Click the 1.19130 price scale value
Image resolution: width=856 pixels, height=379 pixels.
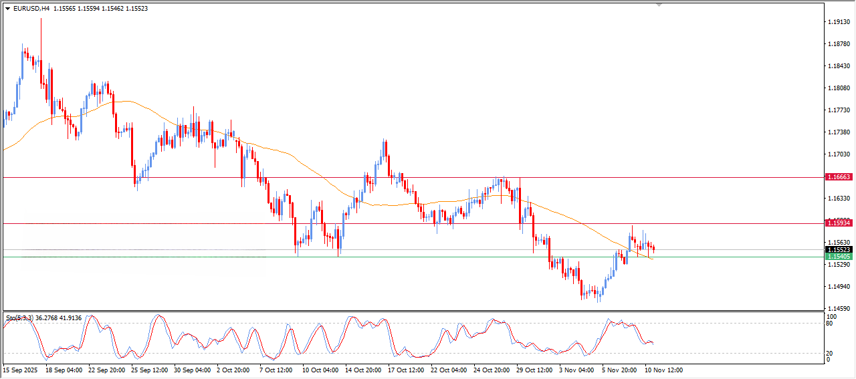tap(839, 22)
